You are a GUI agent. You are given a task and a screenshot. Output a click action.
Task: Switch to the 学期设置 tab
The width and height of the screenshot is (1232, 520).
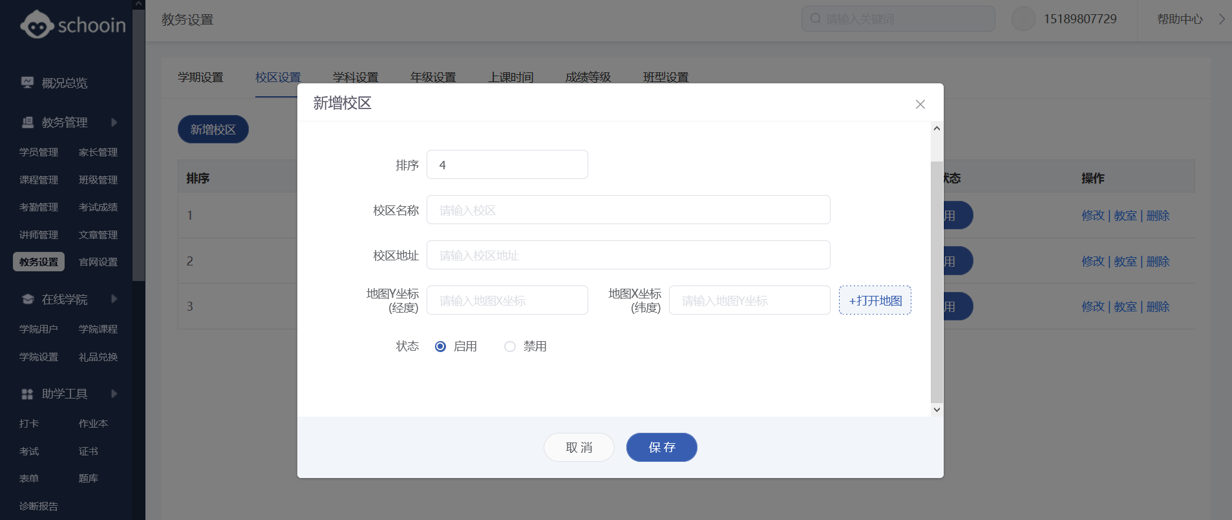coord(200,78)
